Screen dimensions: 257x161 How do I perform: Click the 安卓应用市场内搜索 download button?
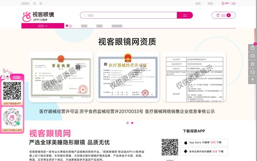[x=204, y=151]
